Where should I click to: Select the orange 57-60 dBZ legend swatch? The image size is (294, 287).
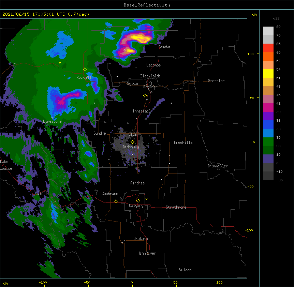(x=268, y=56)
